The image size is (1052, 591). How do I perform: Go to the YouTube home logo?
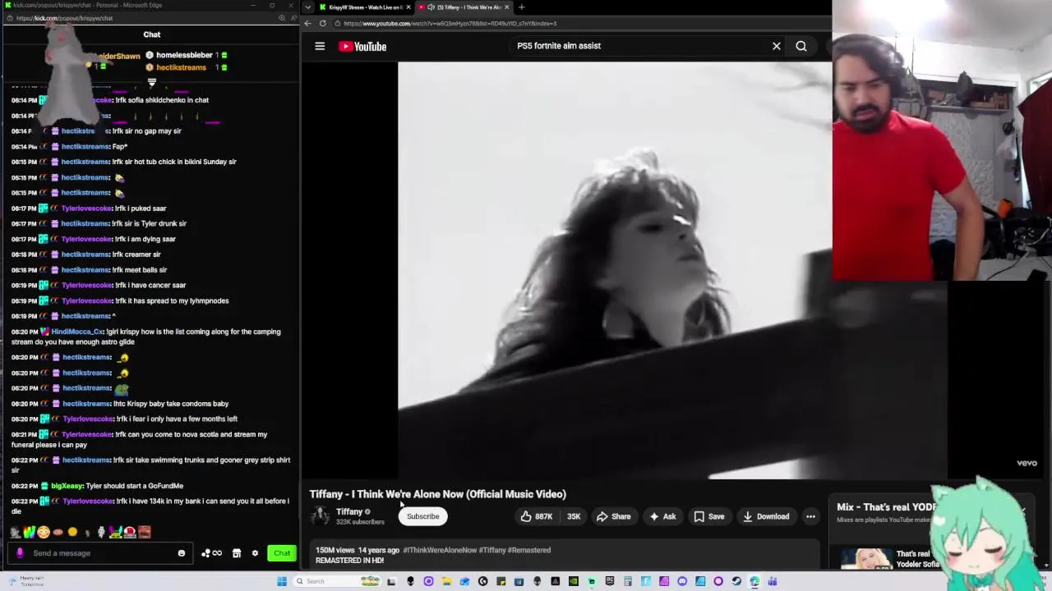pyautogui.click(x=362, y=46)
